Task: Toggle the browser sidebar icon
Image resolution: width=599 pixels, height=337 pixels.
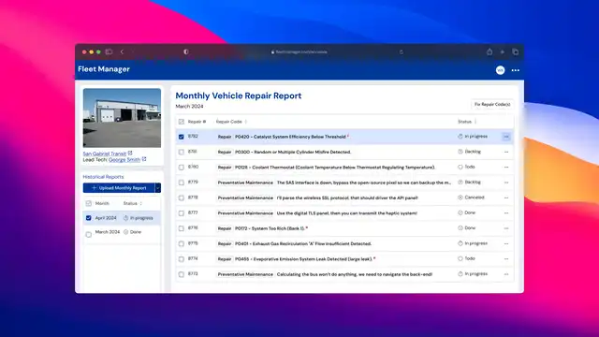Action: [109, 52]
